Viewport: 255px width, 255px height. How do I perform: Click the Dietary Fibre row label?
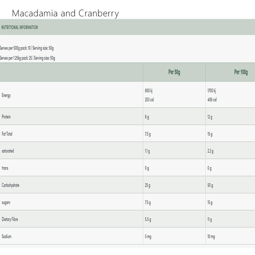coord(10,219)
